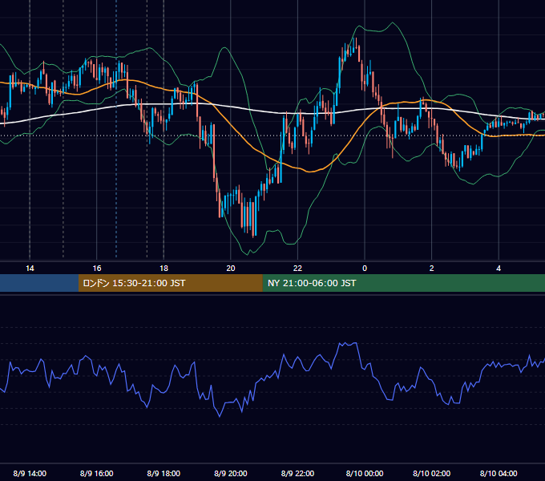545x481 pixels.
Task: Click the 8/9 20:00 date label
Action: pos(231,473)
